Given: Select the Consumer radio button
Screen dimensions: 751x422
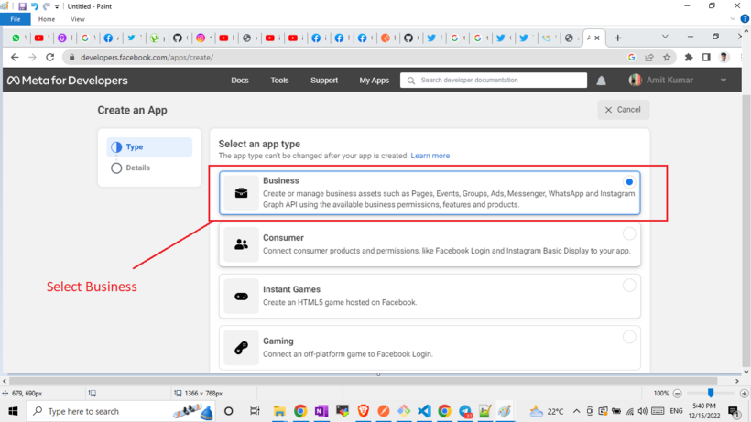Looking at the screenshot, I should [629, 233].
